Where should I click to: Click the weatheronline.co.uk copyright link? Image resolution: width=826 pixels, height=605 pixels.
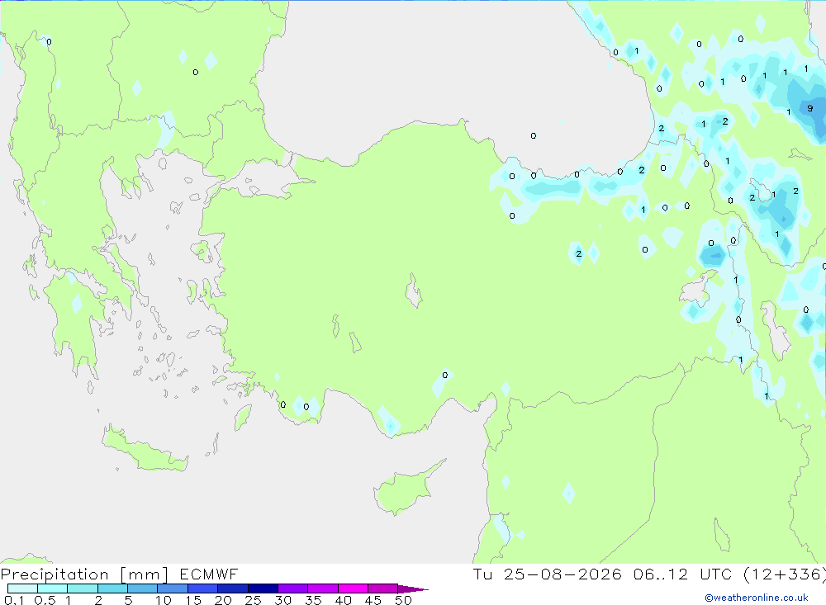click(756, 598)
